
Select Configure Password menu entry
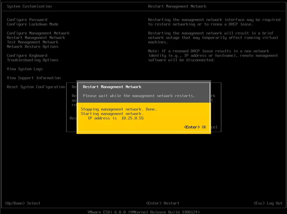coord(27,20)
